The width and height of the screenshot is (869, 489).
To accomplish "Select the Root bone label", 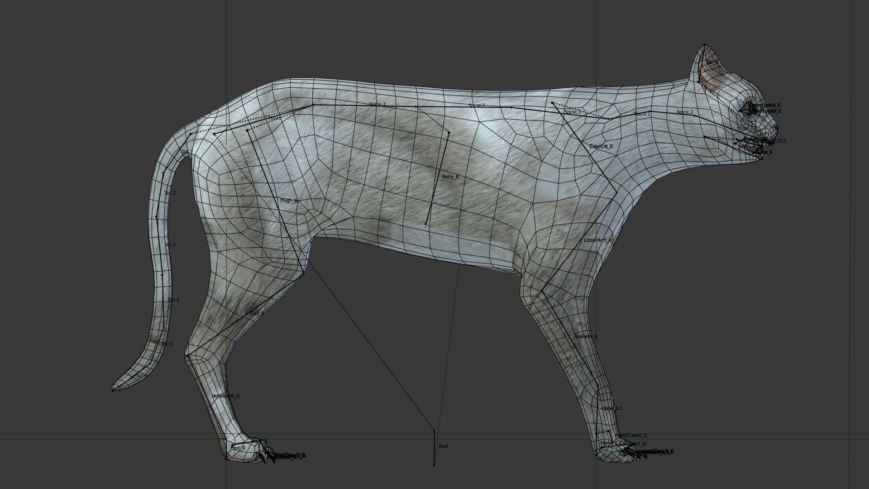I will tap(444, 446).
